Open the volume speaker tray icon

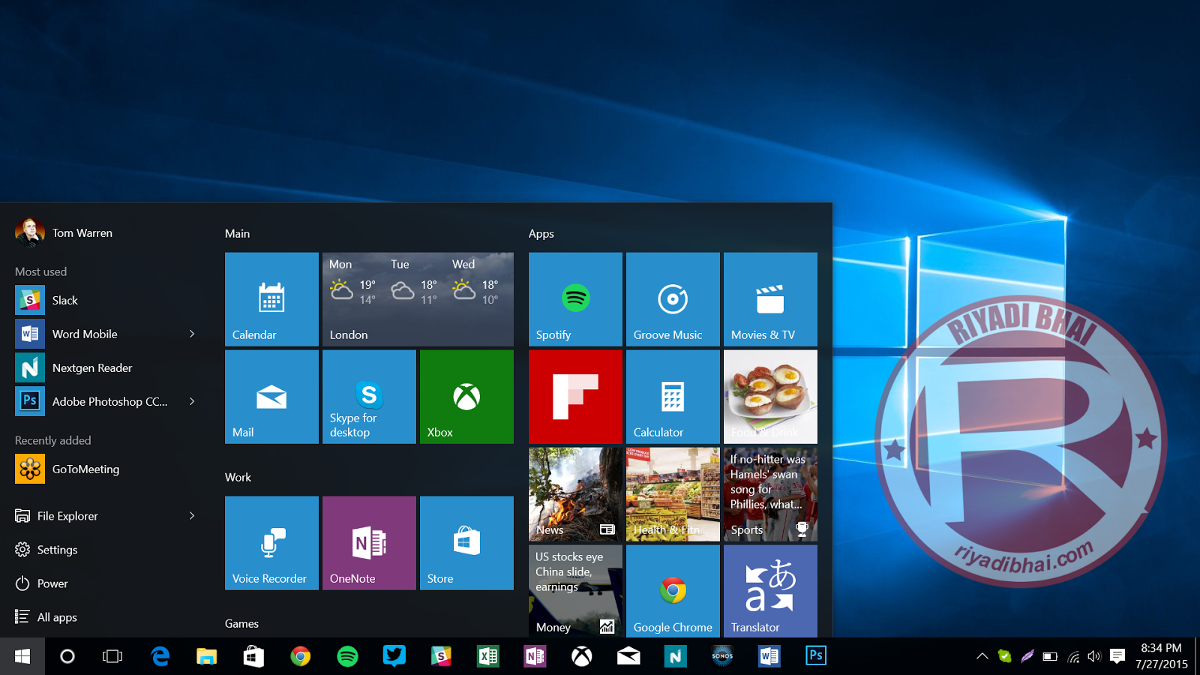[x=1094, y=656]
